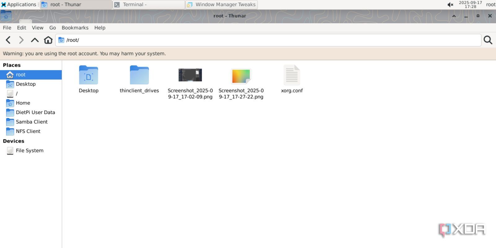This screenshot has height=248, width=496.
Task: Open root in the Places sidebar
Action: click(x=31, y=75)
